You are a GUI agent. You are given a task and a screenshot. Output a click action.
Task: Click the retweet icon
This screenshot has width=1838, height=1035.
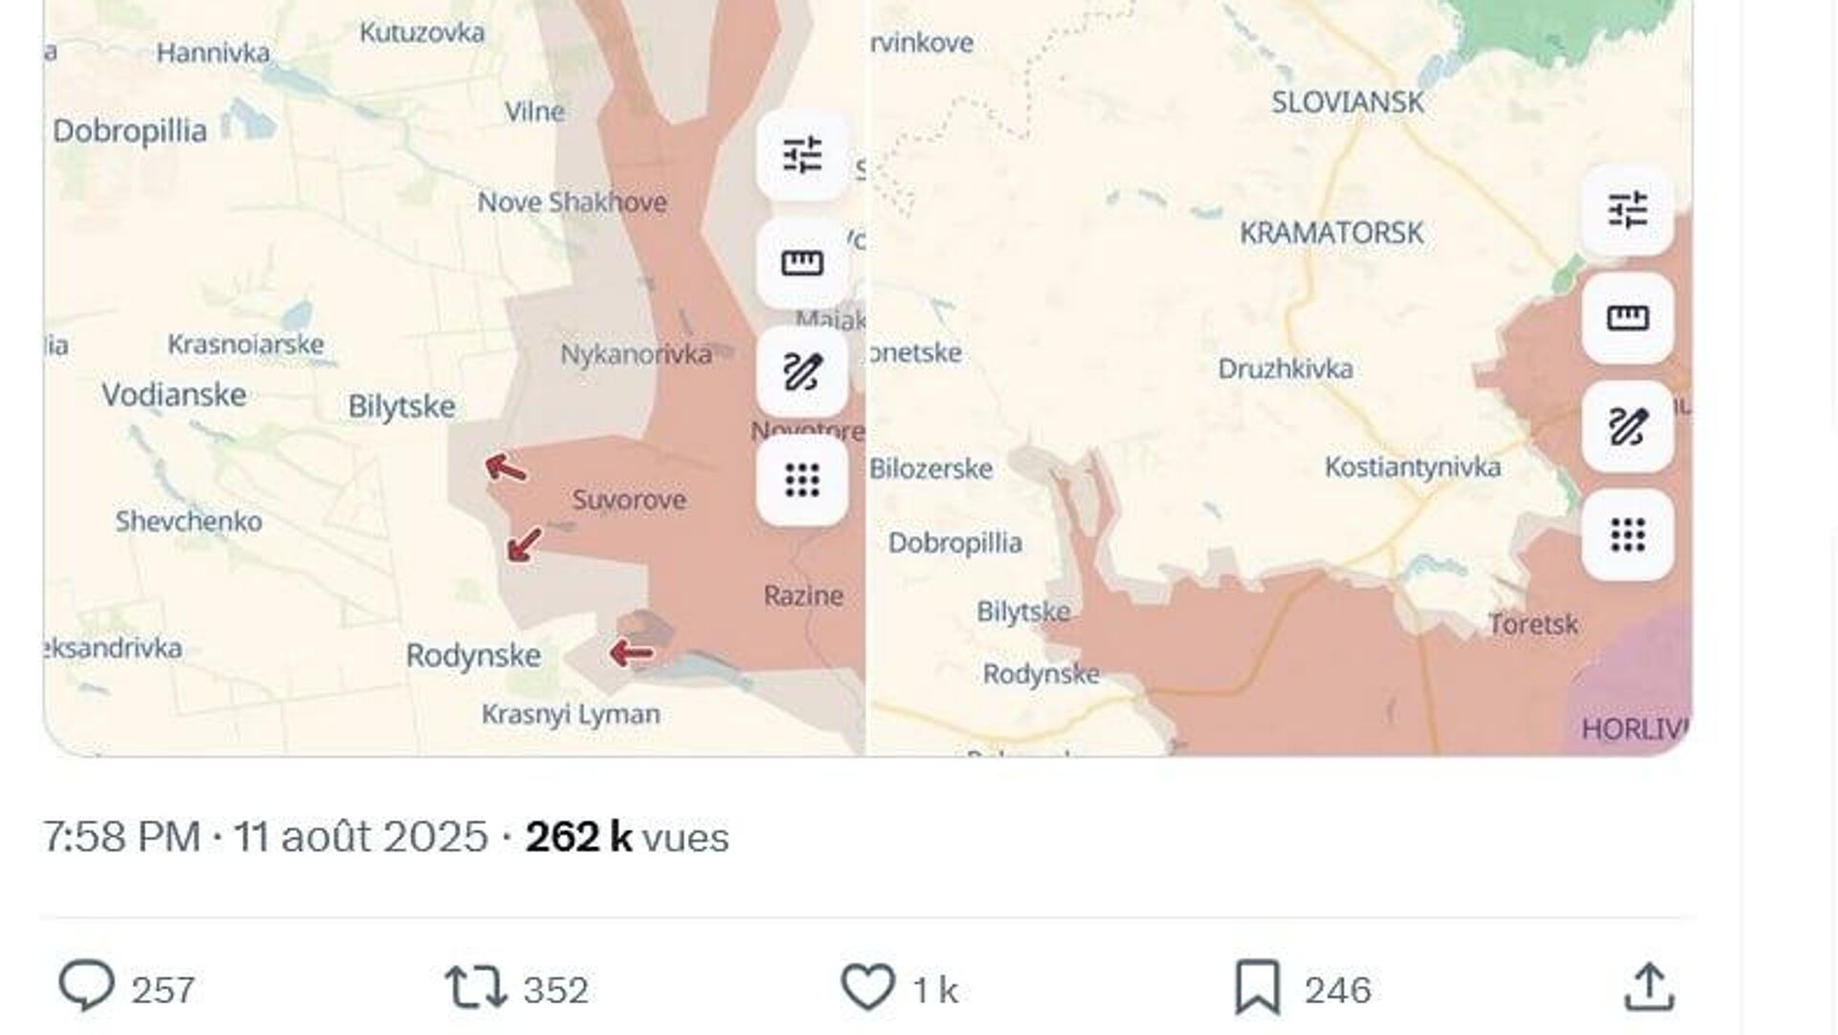[x=476, y=987]
